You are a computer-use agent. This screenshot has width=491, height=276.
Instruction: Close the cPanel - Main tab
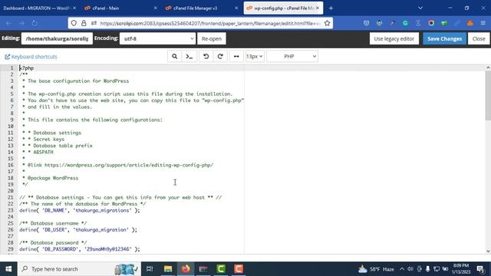[156, 8]
